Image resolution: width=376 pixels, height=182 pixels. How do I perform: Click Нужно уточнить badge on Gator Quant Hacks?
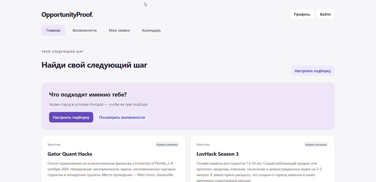167,145
